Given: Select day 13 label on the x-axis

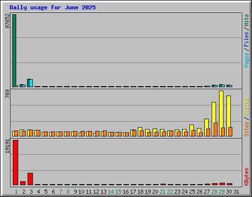Looking at the screenshot, I should tap(103, 192).
